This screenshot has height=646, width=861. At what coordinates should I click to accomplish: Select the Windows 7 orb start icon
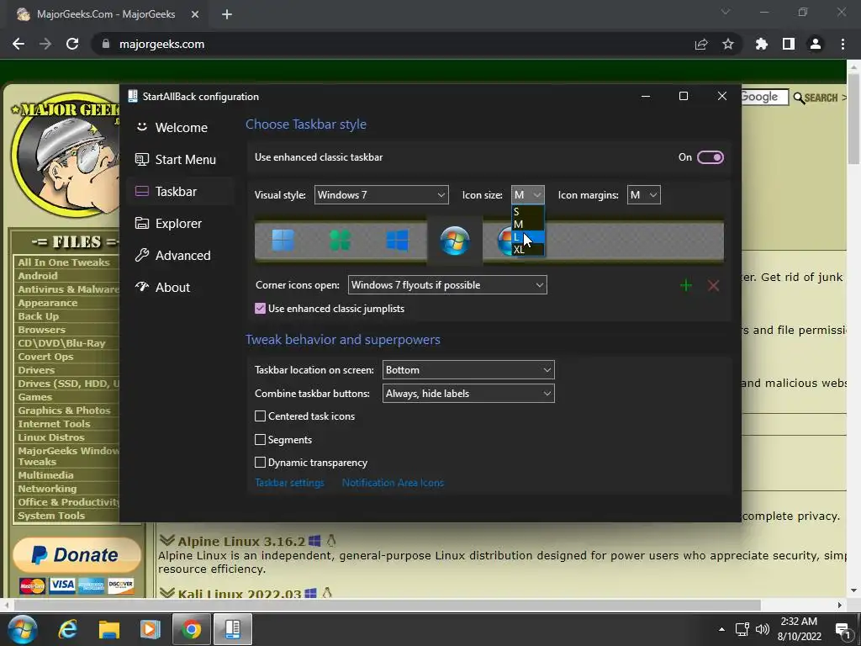point(455,241)
